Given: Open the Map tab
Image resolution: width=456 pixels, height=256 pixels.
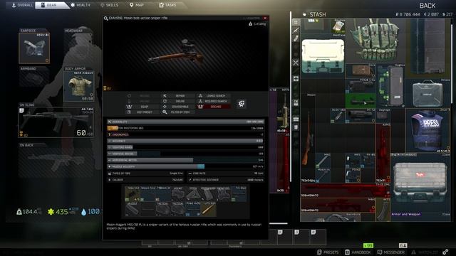Looking at the screenshot, I should point(136,5).
